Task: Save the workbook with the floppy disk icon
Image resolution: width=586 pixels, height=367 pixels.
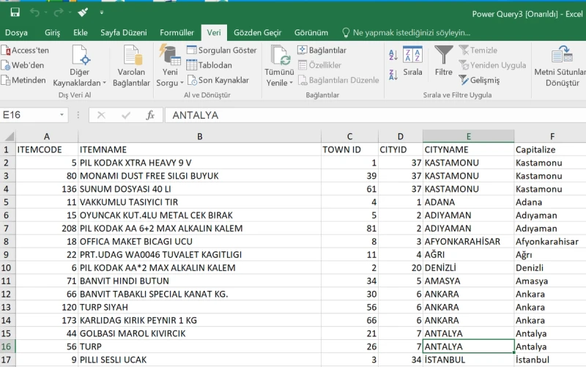Action: [x=15, y=12]
